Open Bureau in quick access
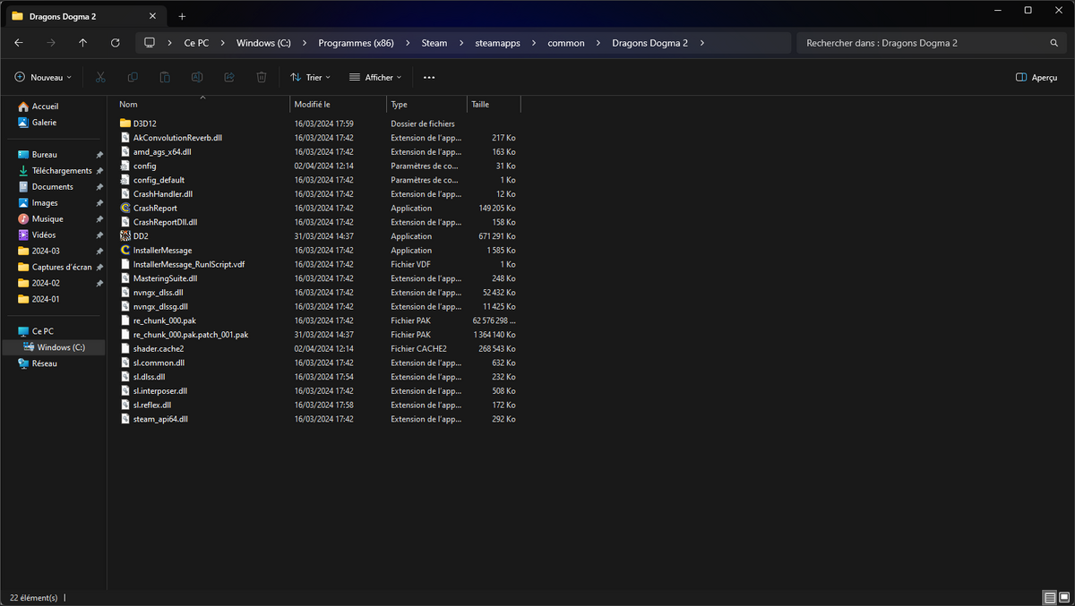 [44, 155]
